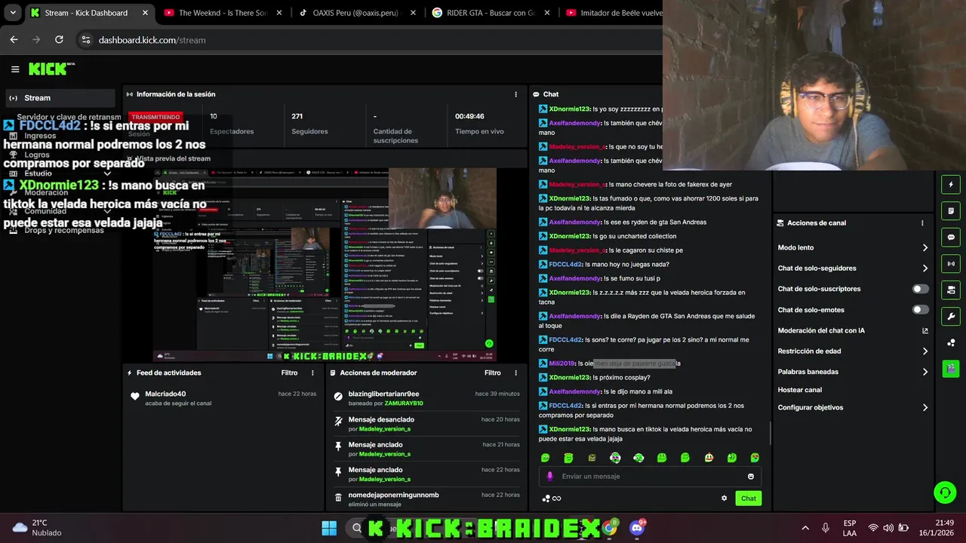Click the purple microphone icon in message box
This screenshot has height=543, width=966.
pos(549,477)
